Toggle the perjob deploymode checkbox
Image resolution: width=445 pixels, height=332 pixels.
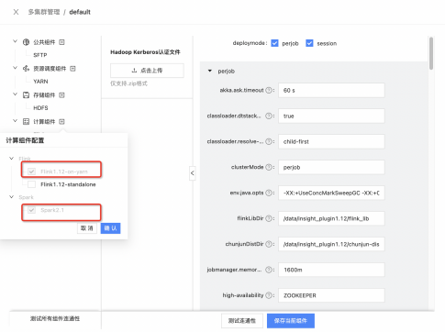click(274, 43)
